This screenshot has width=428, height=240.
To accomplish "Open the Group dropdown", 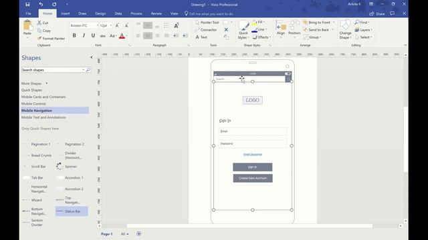I will click(312, 37).
